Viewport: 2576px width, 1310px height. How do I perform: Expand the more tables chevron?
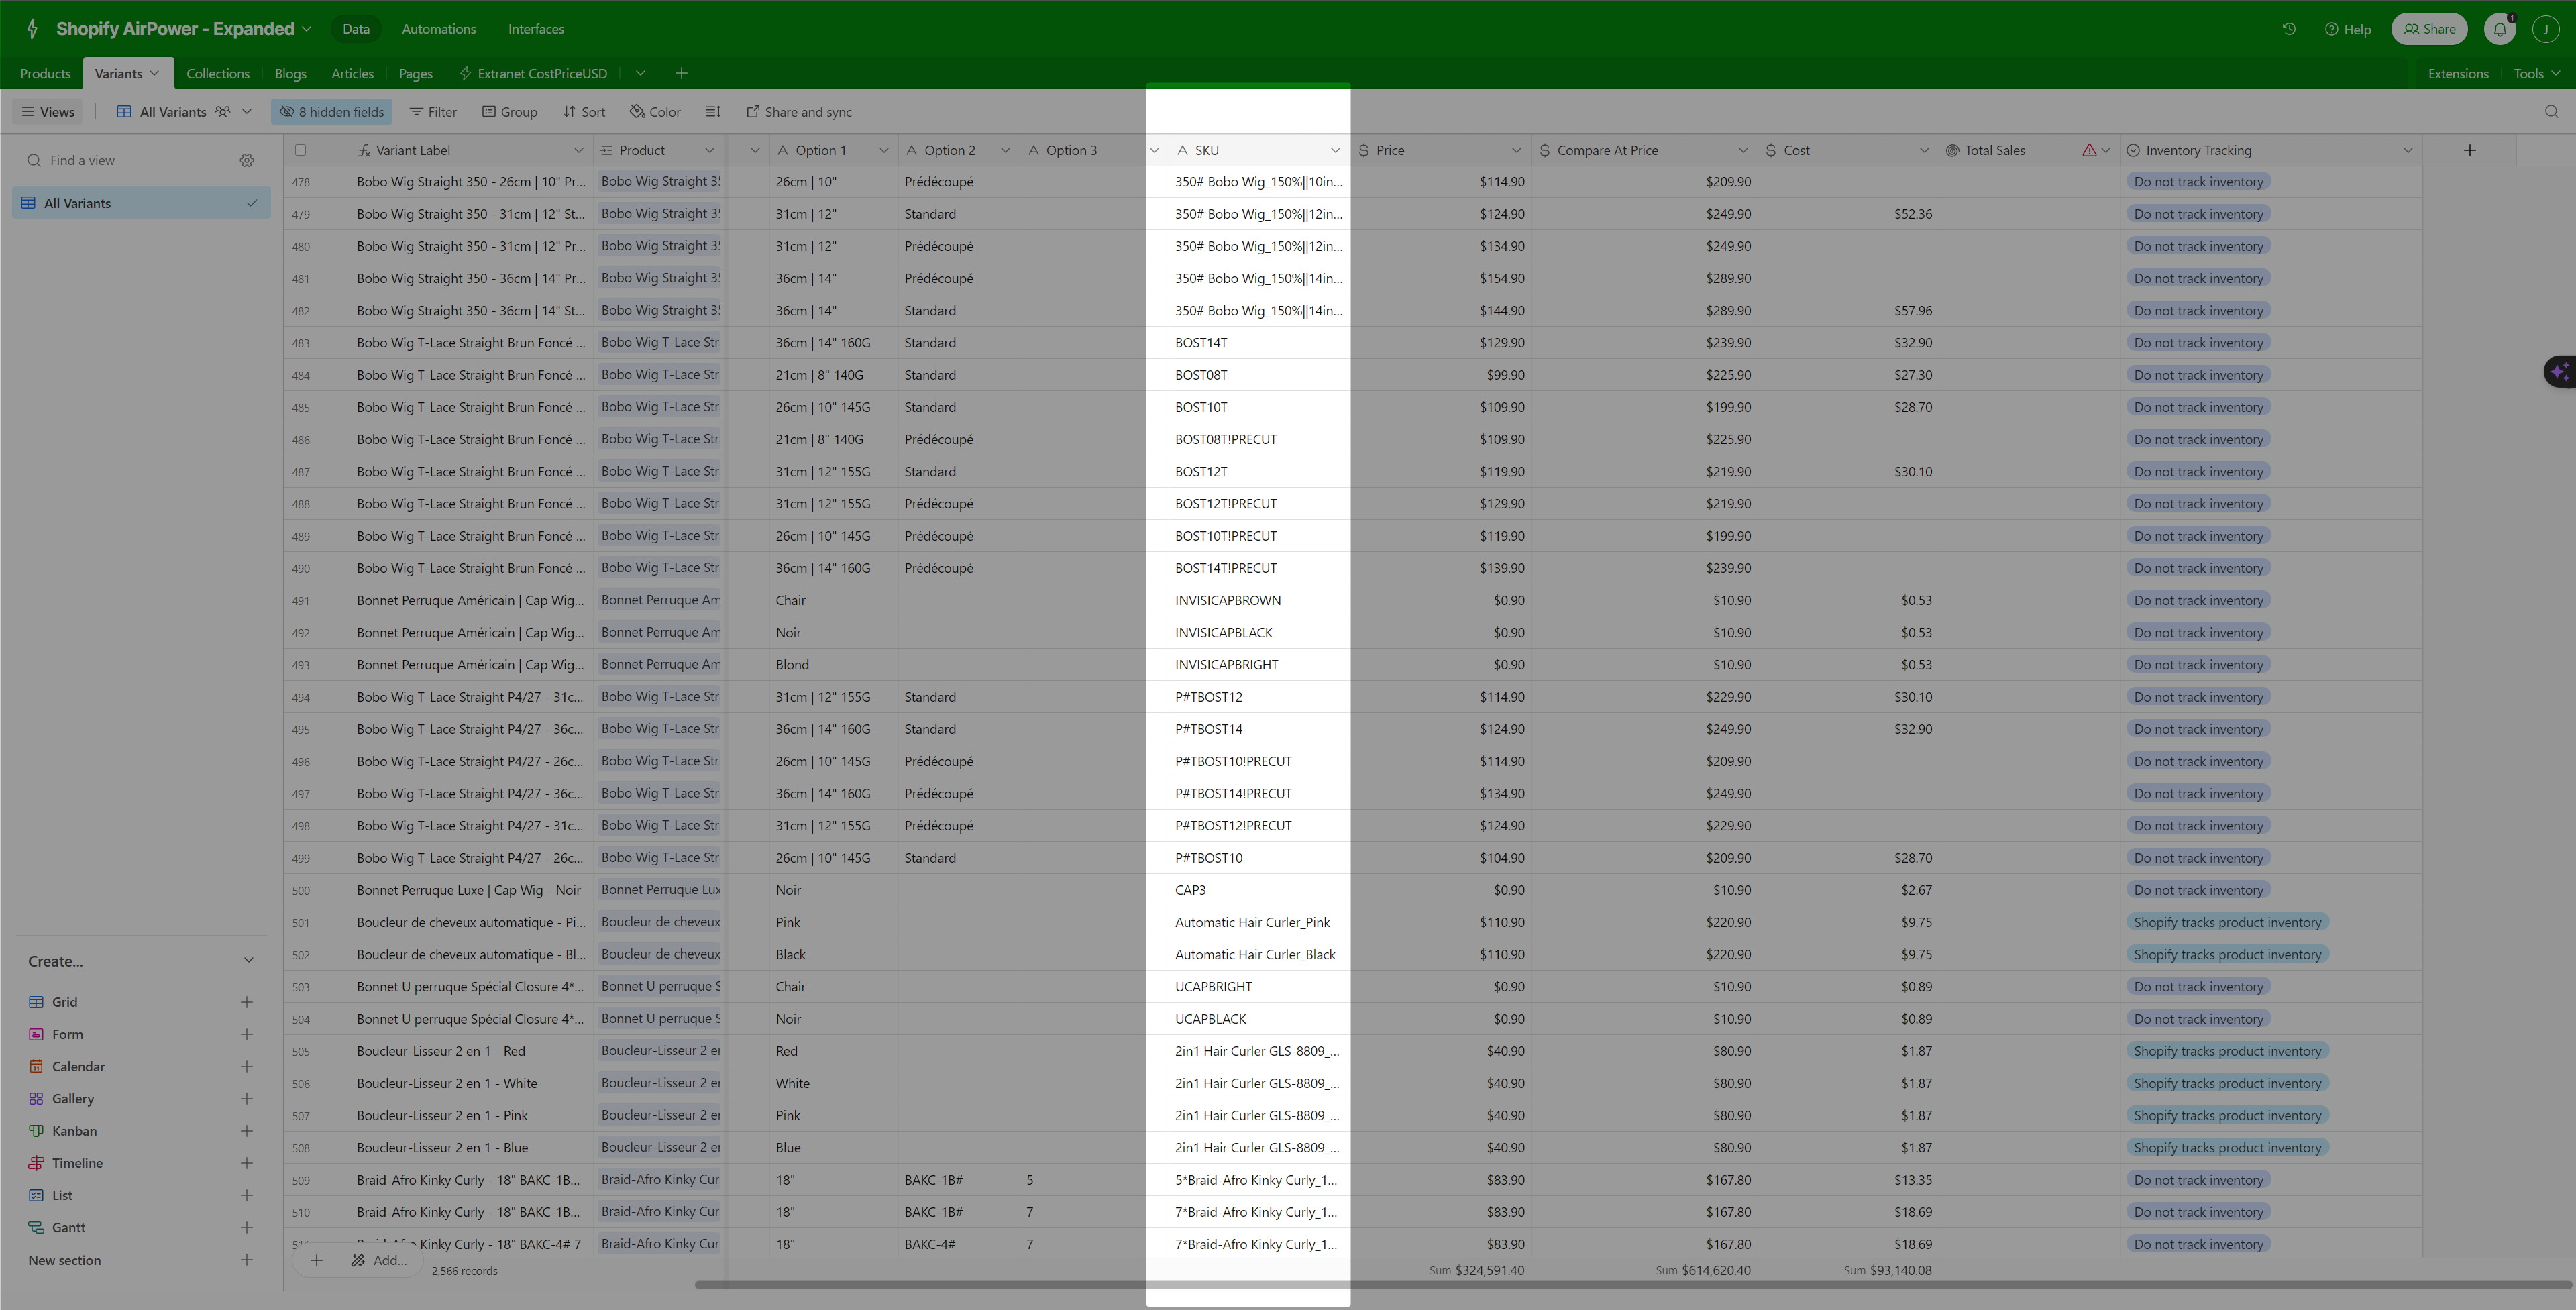coord(640,73)
